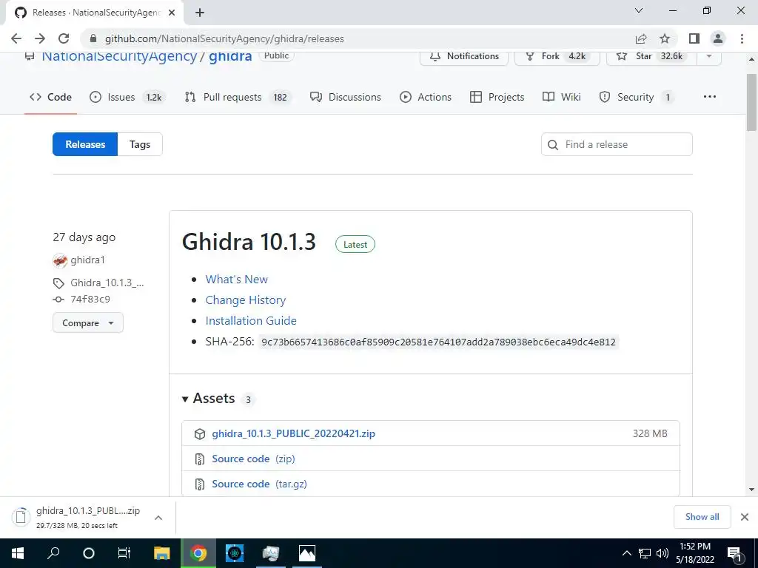Open the browser side panel
Image resolution: width=758 pixels, height=568 pixels.
[x=694, y=38]
